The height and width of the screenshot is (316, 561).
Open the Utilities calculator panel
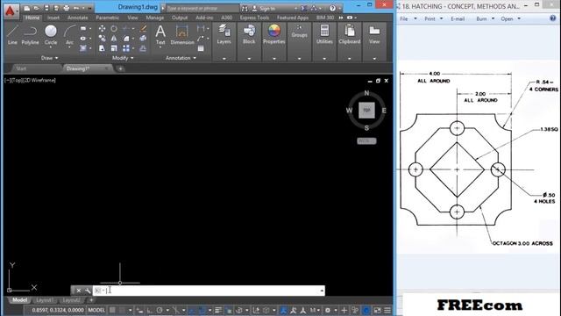click(x=324, y=35)
